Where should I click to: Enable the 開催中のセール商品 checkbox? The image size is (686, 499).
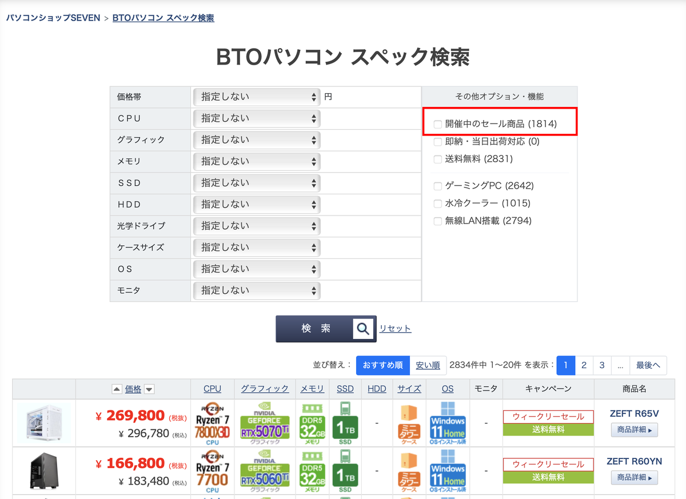coord(438,123)
